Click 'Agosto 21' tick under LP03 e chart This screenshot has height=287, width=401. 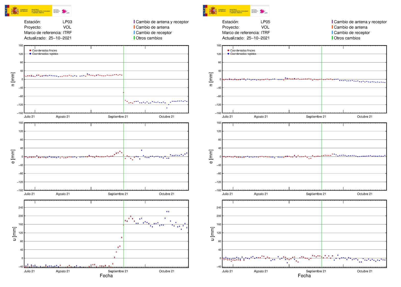[x=63, y=194]
